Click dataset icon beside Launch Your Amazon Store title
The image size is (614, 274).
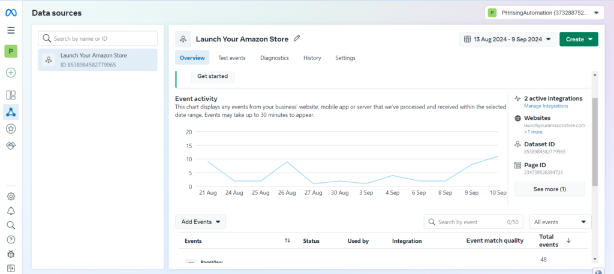pyautogui.click(x=183, y=39)
